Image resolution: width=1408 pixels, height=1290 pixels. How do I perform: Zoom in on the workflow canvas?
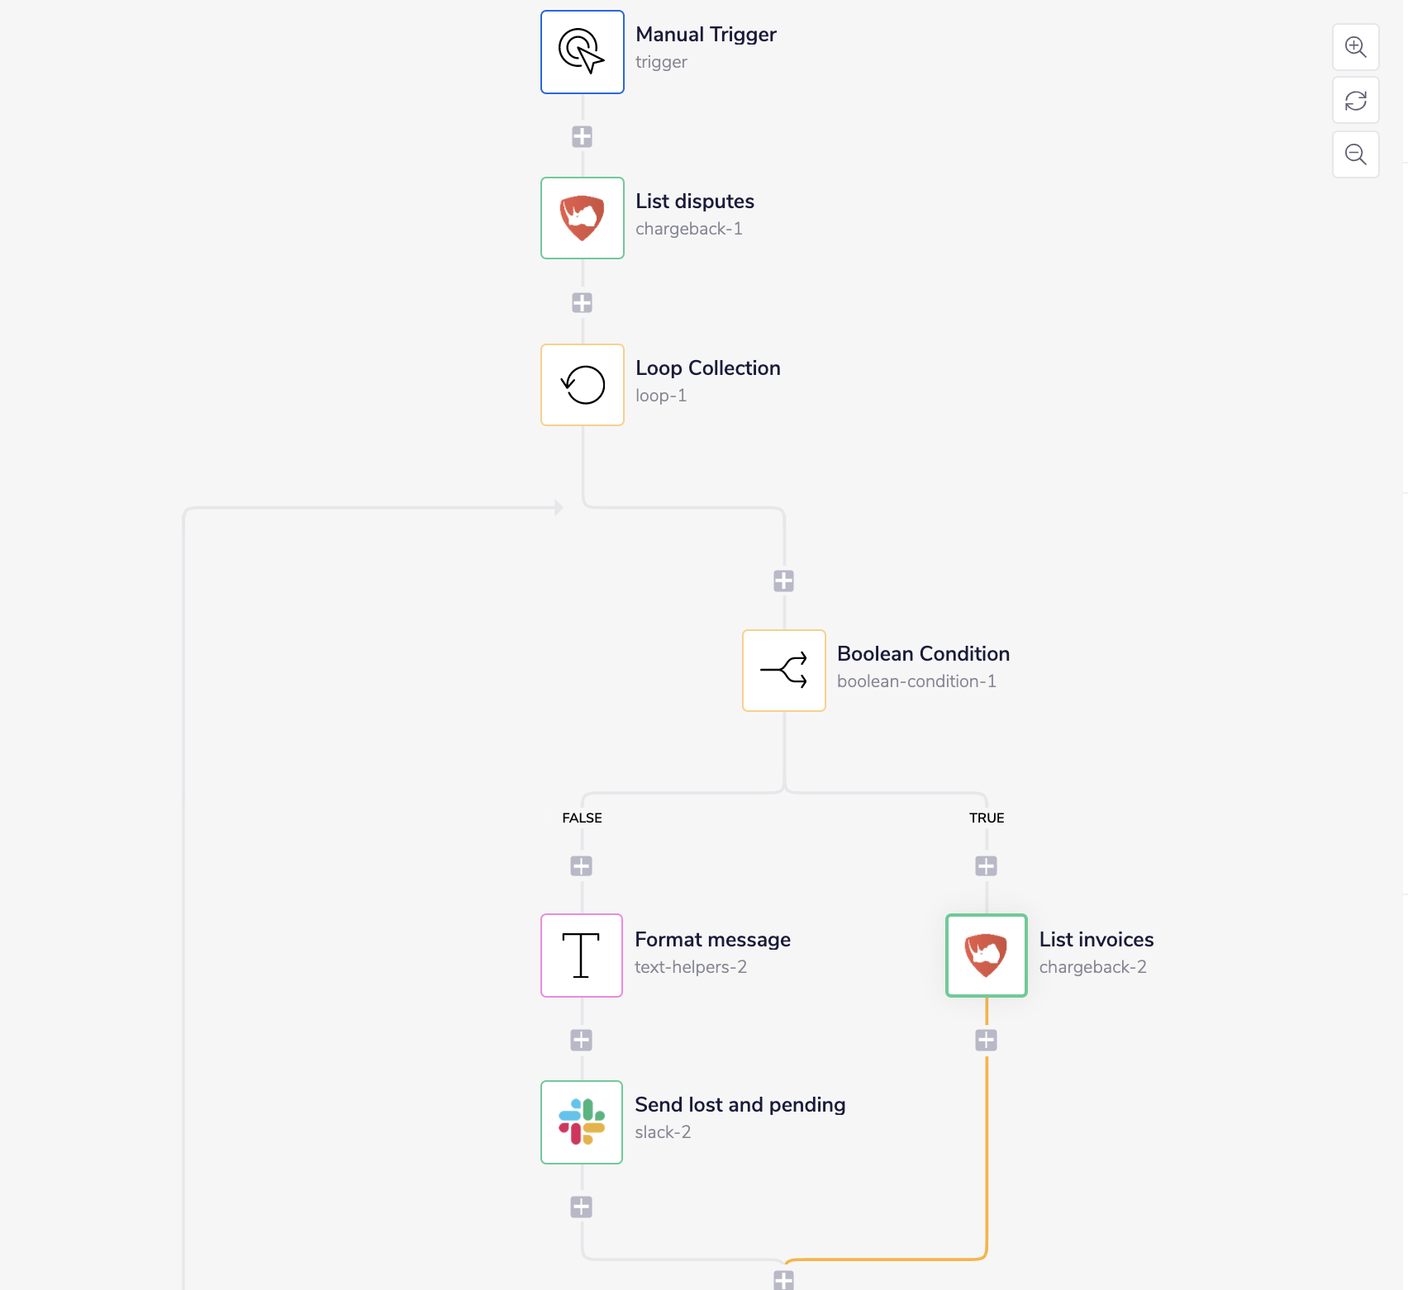[1355, 47]
